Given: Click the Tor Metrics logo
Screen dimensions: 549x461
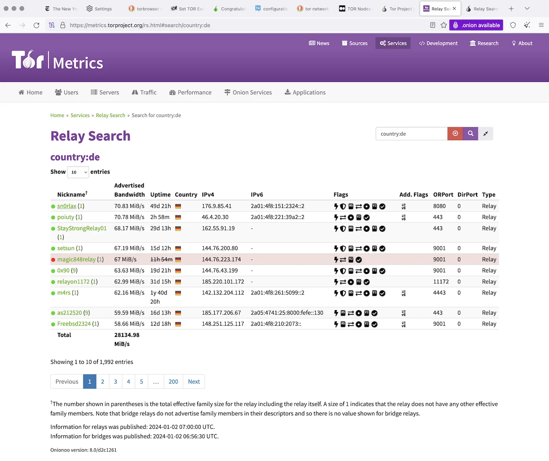Looking at the screenshot, I should tap(57, 60).
